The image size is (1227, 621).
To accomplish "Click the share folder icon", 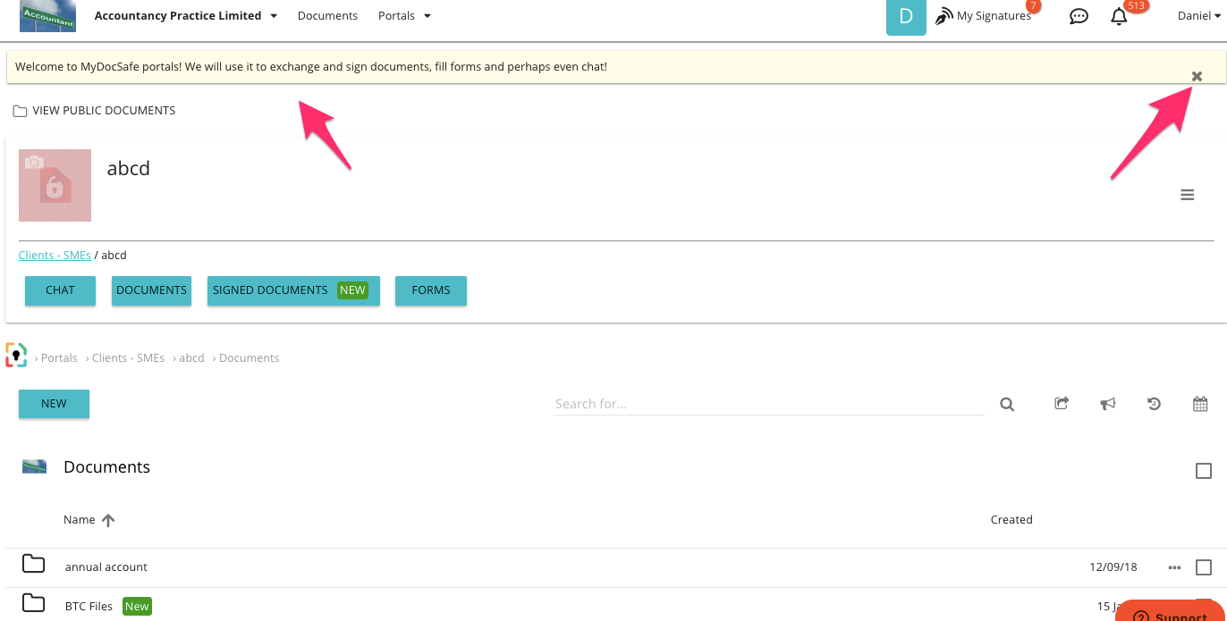I will pyautogui.click(x=1062, y=404).
